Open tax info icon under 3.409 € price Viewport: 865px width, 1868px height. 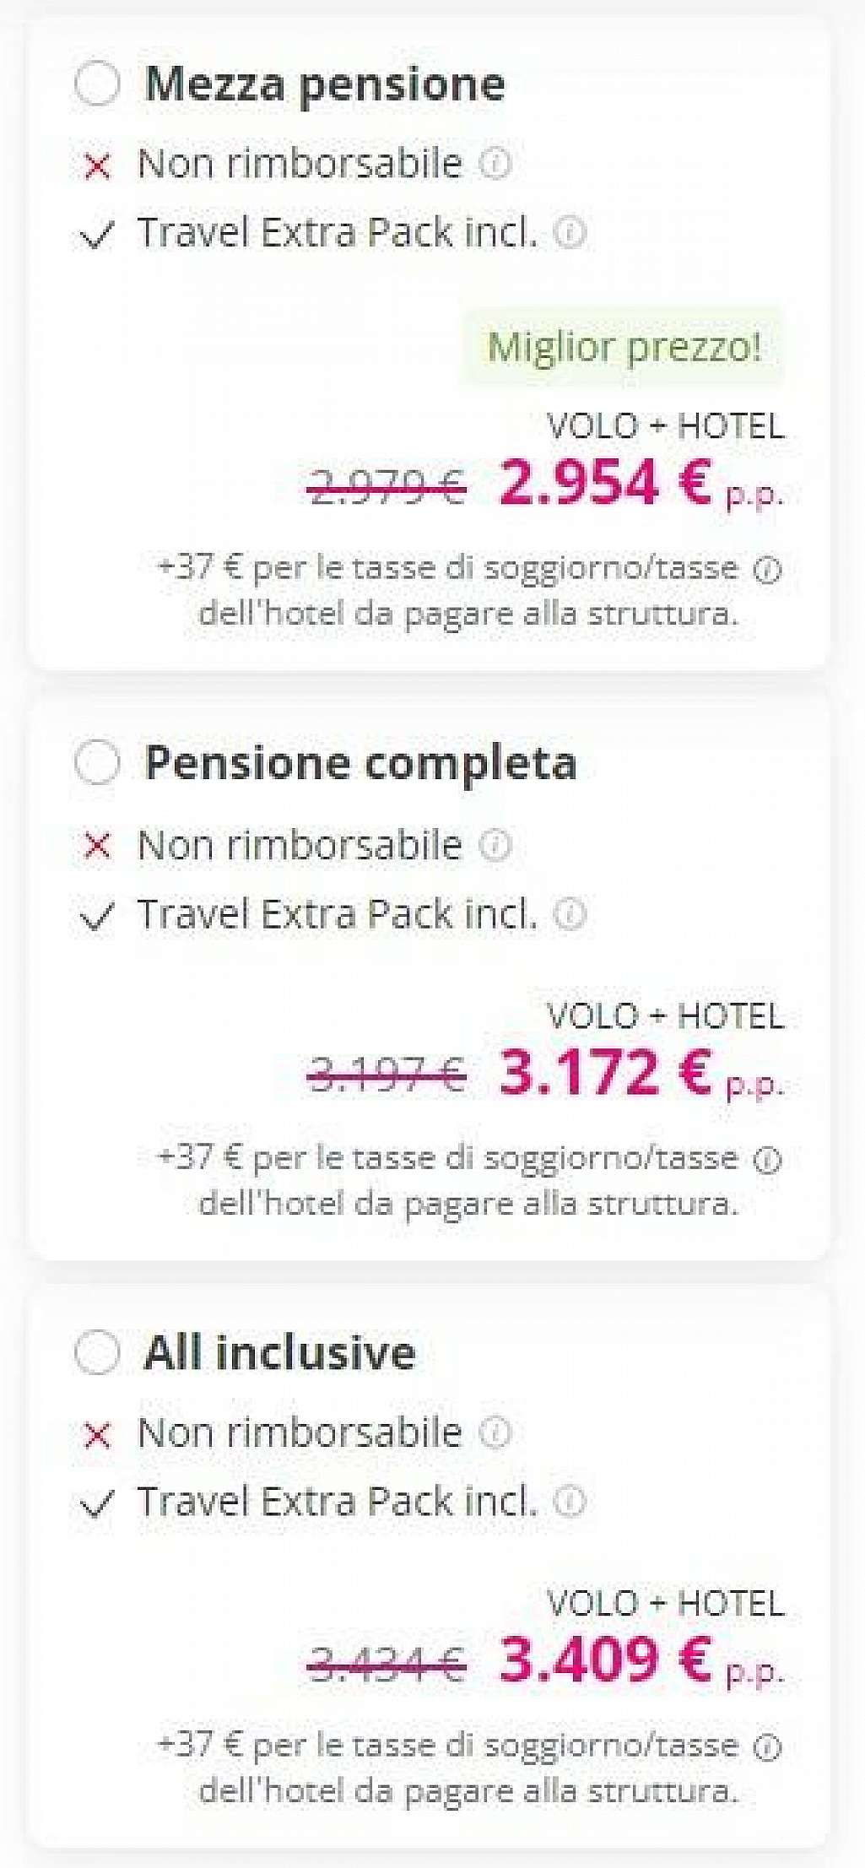coord(767,1748)
